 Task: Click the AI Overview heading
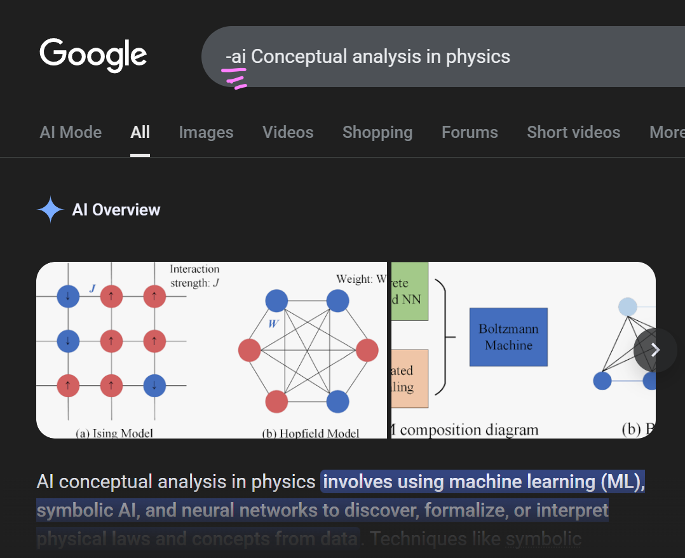click(116, 210)
